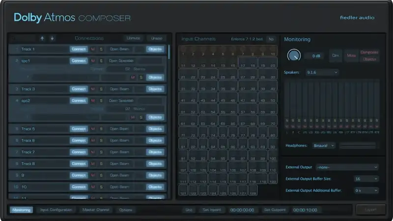Move selected connection up with the up arrow

[42, 38]
